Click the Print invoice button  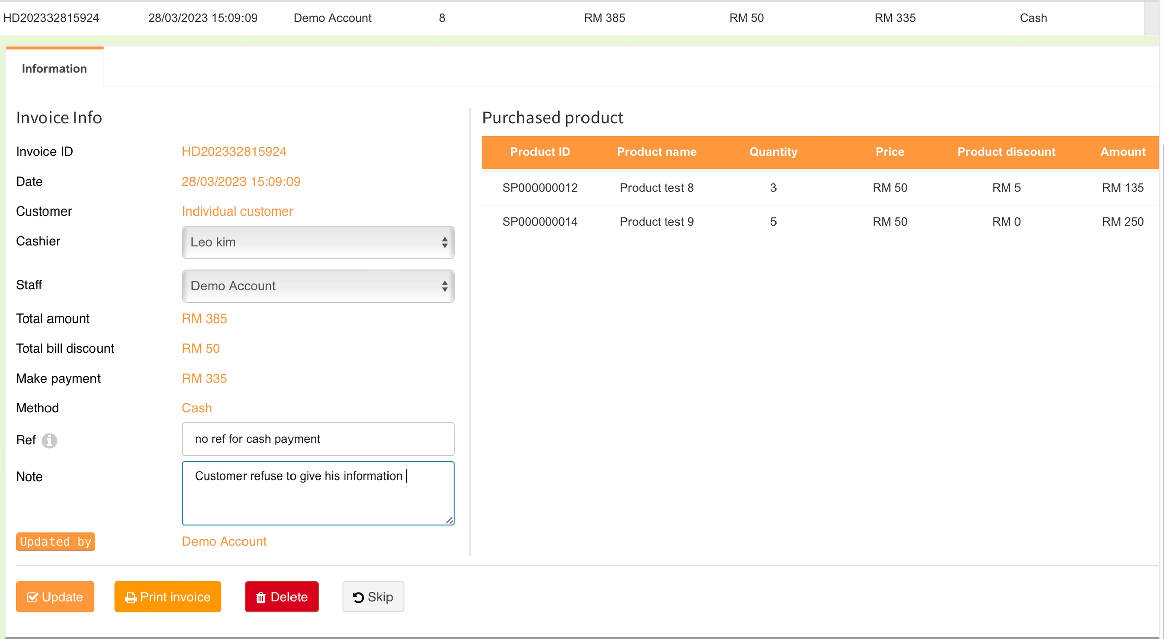click(168, 597)
